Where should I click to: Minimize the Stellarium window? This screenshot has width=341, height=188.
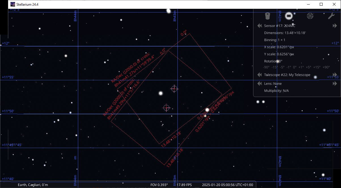tap(308, 4)
